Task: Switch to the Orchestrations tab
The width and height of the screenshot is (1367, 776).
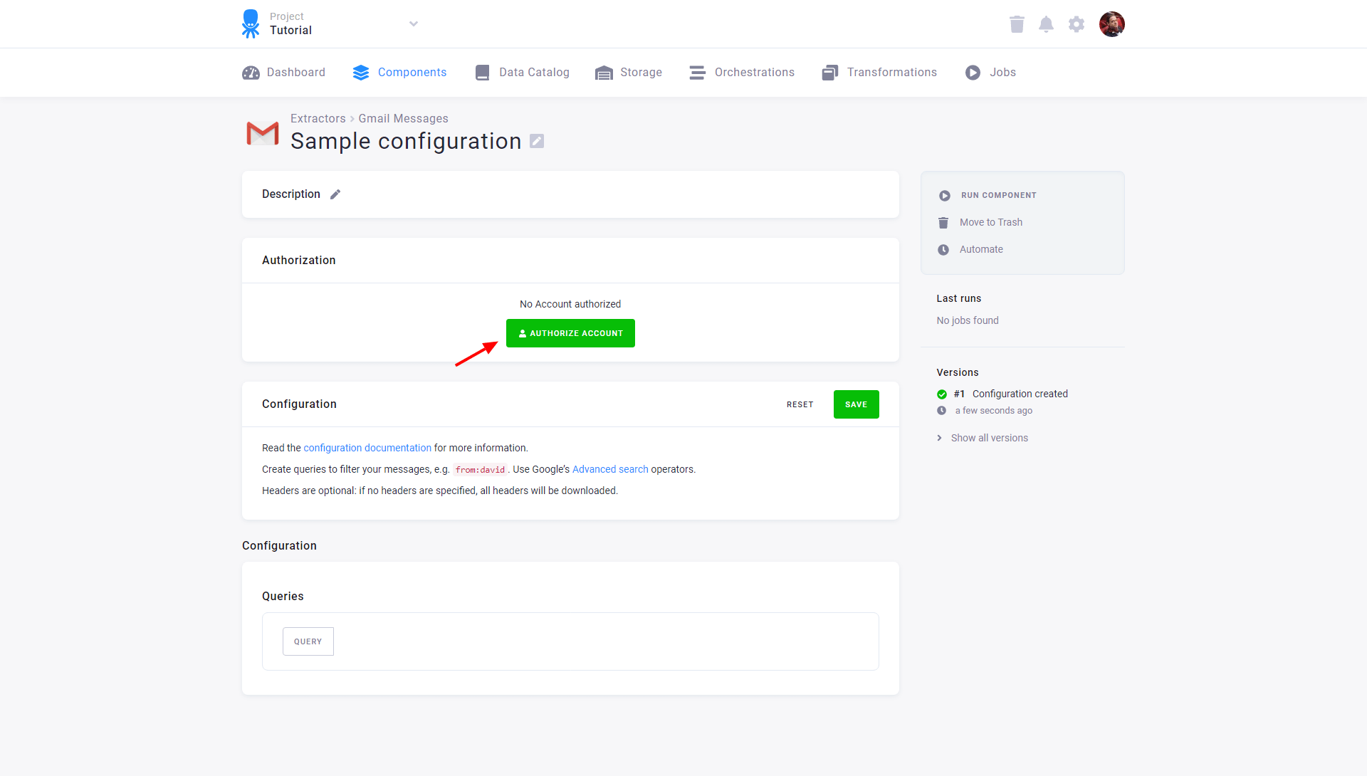Action: point(742,72)
